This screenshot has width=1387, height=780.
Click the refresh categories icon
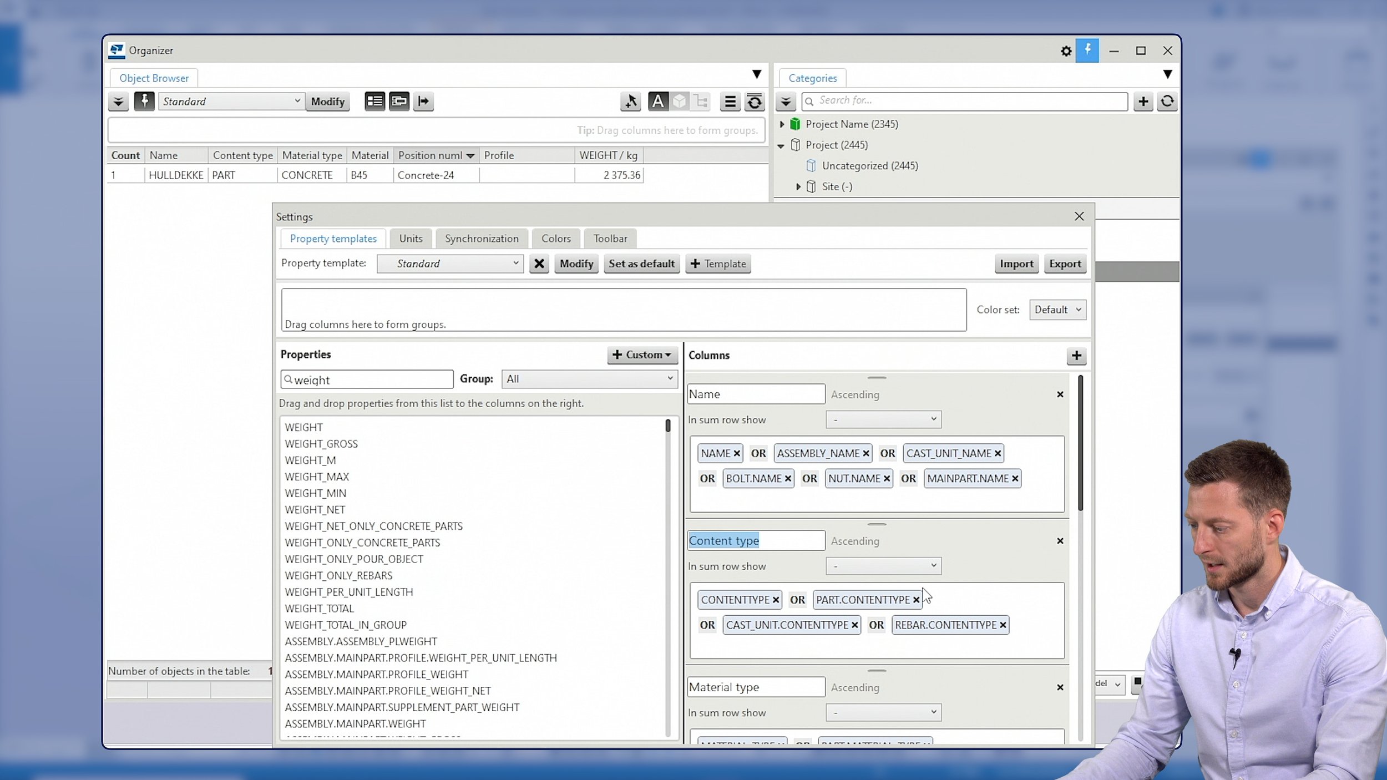[x=1167, y=102]
